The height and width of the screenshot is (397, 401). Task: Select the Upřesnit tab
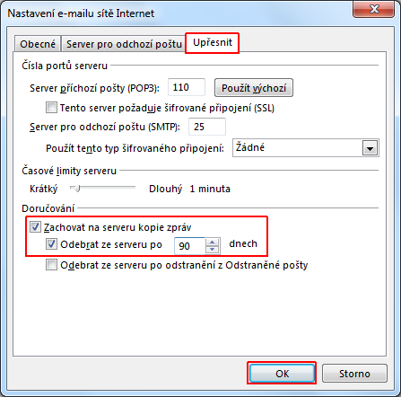click(x=213, y=42)
